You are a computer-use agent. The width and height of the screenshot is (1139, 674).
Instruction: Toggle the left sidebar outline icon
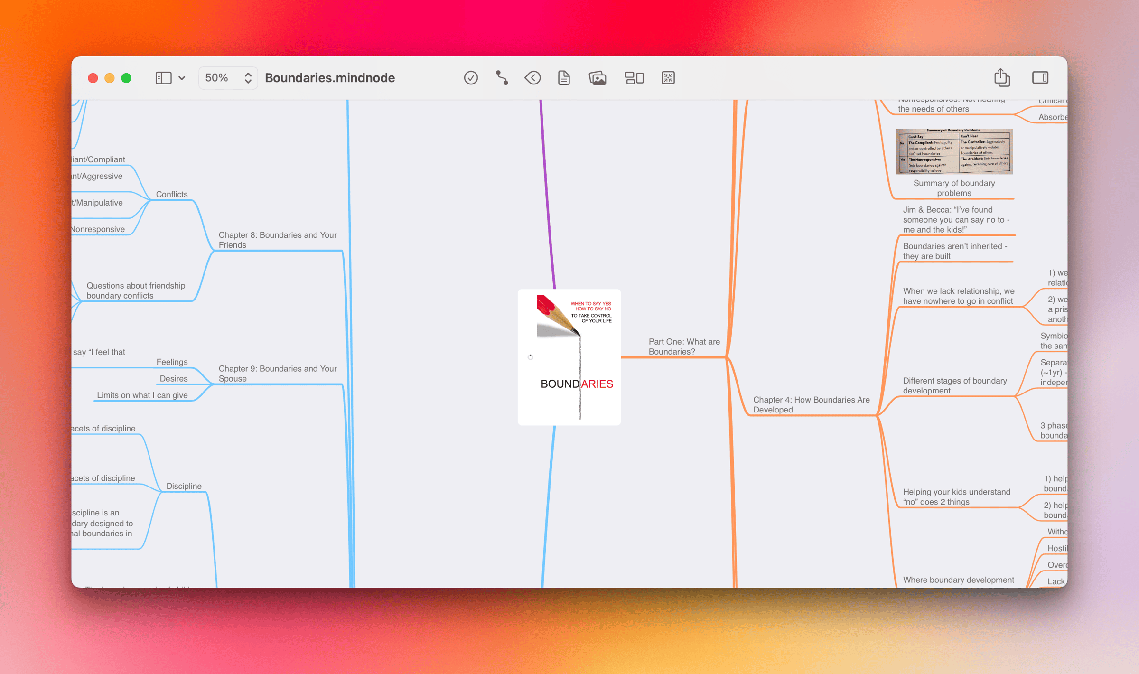click(163, 78)
